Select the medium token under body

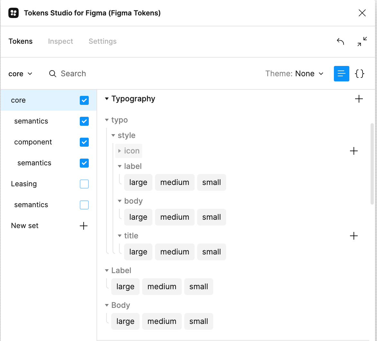[175, 217]
